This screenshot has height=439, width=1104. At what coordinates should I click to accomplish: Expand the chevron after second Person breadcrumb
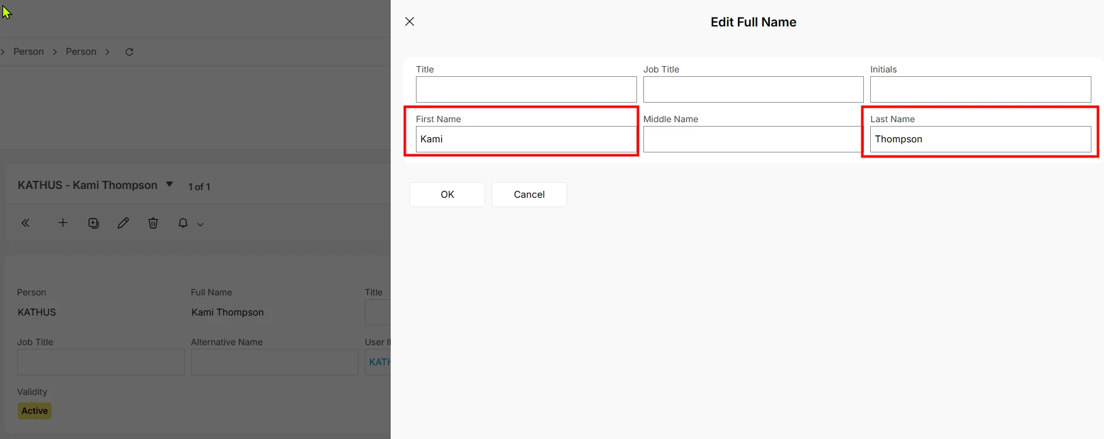tap(108, 52)
